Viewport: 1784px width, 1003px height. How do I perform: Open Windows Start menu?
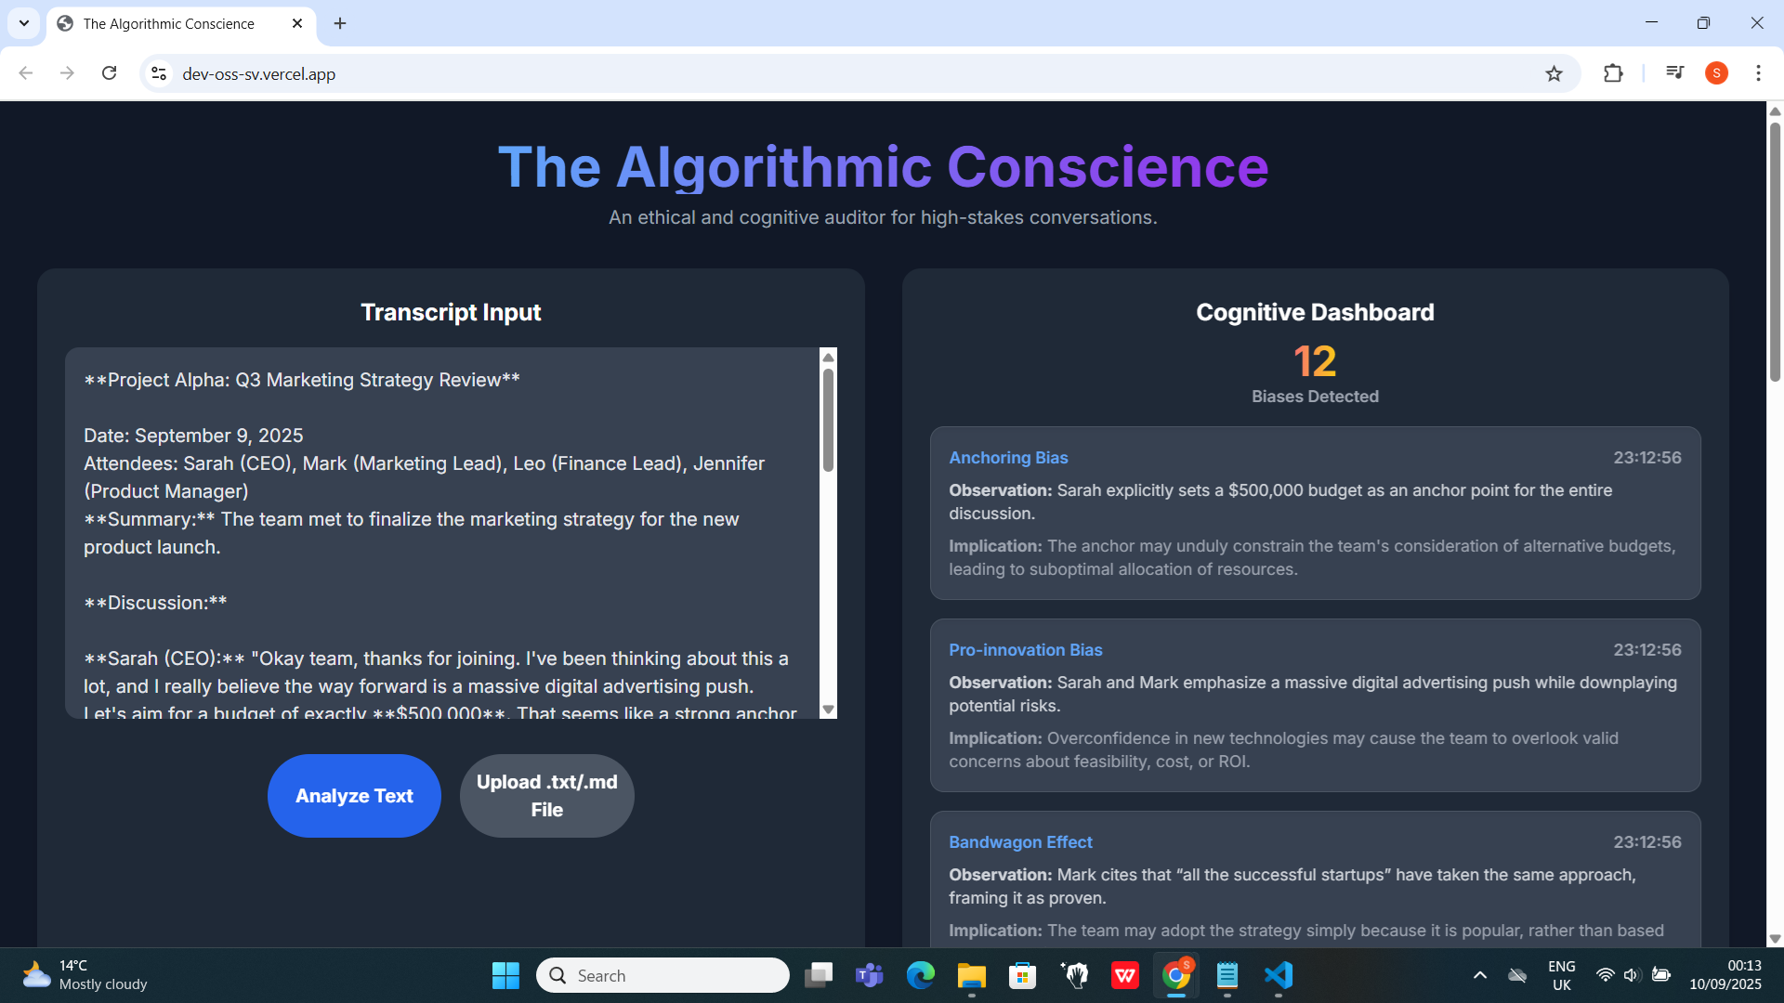click(x=505, y=975)
